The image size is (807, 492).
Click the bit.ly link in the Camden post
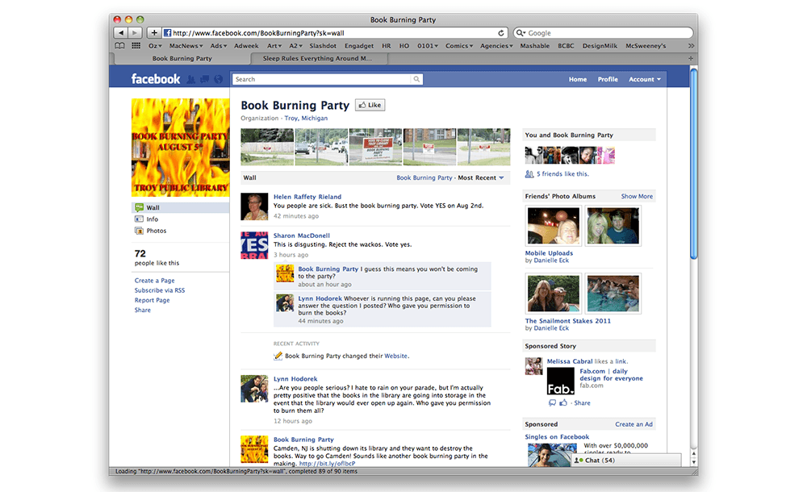[328, 463]
